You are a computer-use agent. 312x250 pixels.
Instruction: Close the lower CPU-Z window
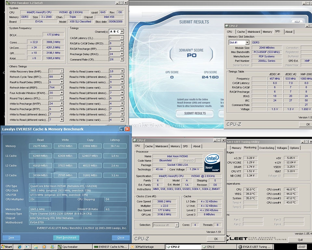224,140
